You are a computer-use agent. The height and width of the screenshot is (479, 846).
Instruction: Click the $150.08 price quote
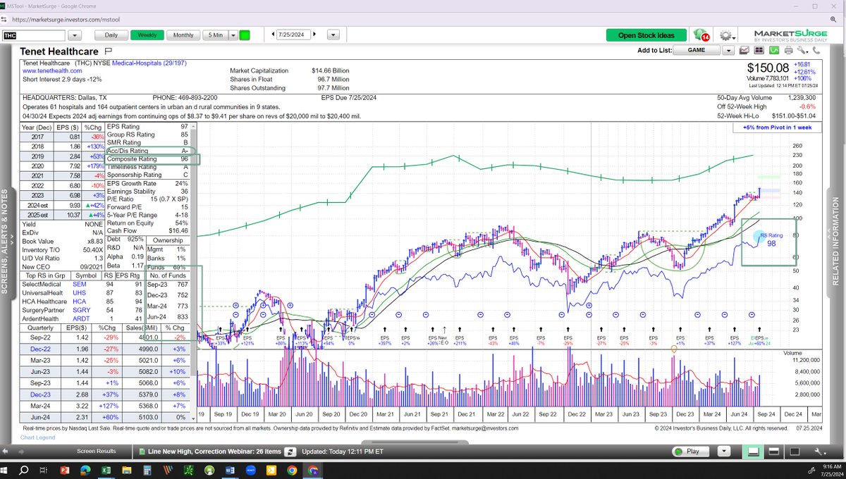(x=770, y=68)
